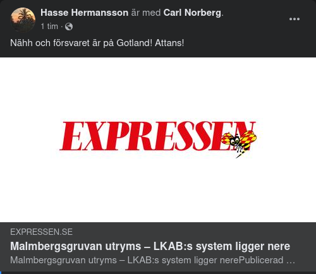Click the word "Gotland!" in the caption
The height and width of the screenshot is (274, 316).
pyautogui.click(x=134, y=43)
